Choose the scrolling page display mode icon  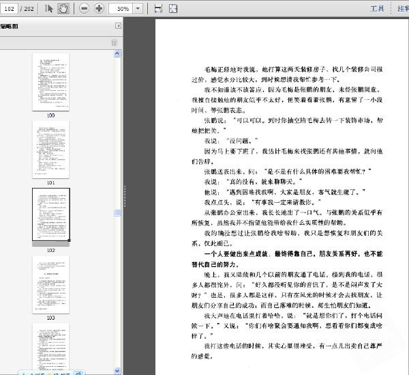pos(158,9)
